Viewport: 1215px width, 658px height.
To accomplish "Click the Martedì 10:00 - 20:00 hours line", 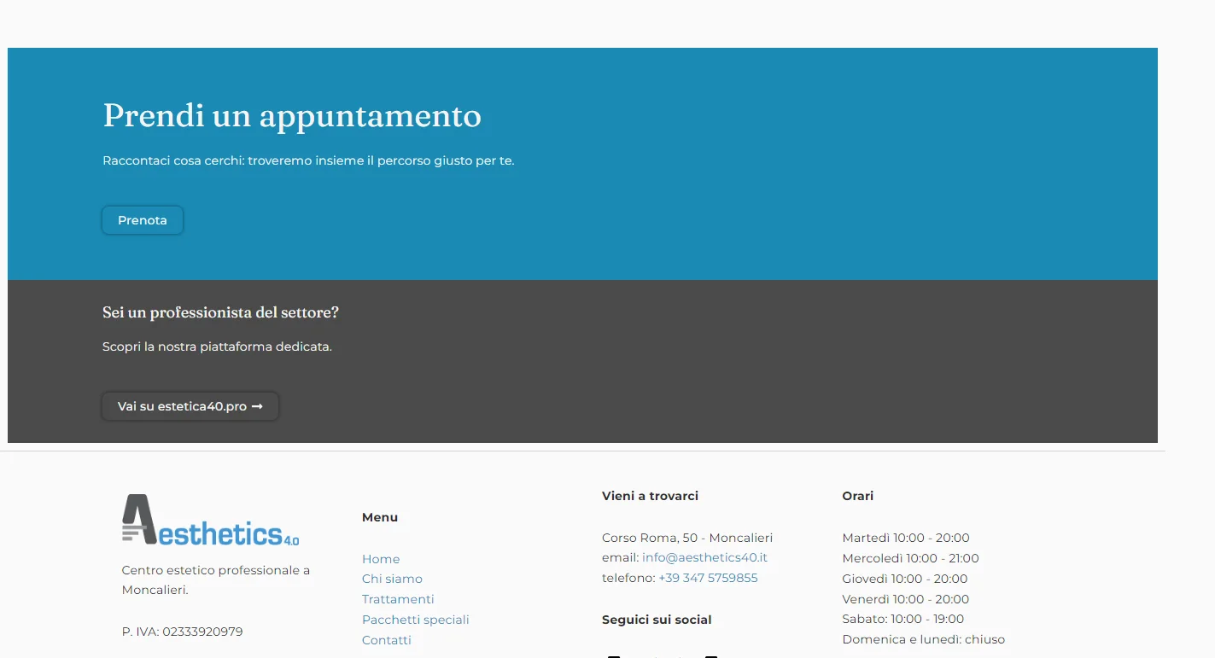I will pos(906,538).
